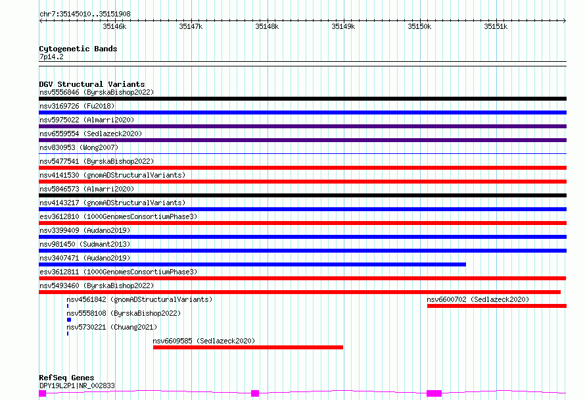Click the 35151k ruler mark
The height and width of the screenshot is (400, 585).
pyautogui.click(x=496, y=26)
